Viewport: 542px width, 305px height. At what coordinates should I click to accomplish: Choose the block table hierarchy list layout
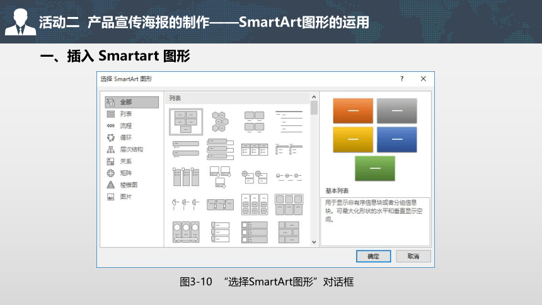coord(289,232)
